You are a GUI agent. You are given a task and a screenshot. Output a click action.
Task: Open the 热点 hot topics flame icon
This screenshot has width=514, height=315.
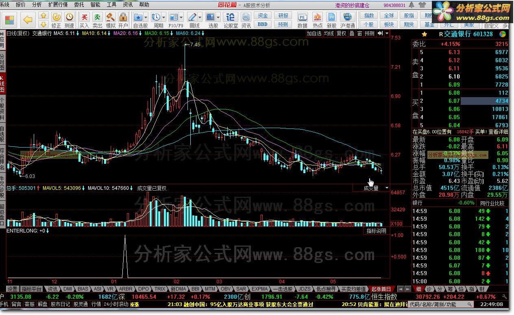[318, 17]
